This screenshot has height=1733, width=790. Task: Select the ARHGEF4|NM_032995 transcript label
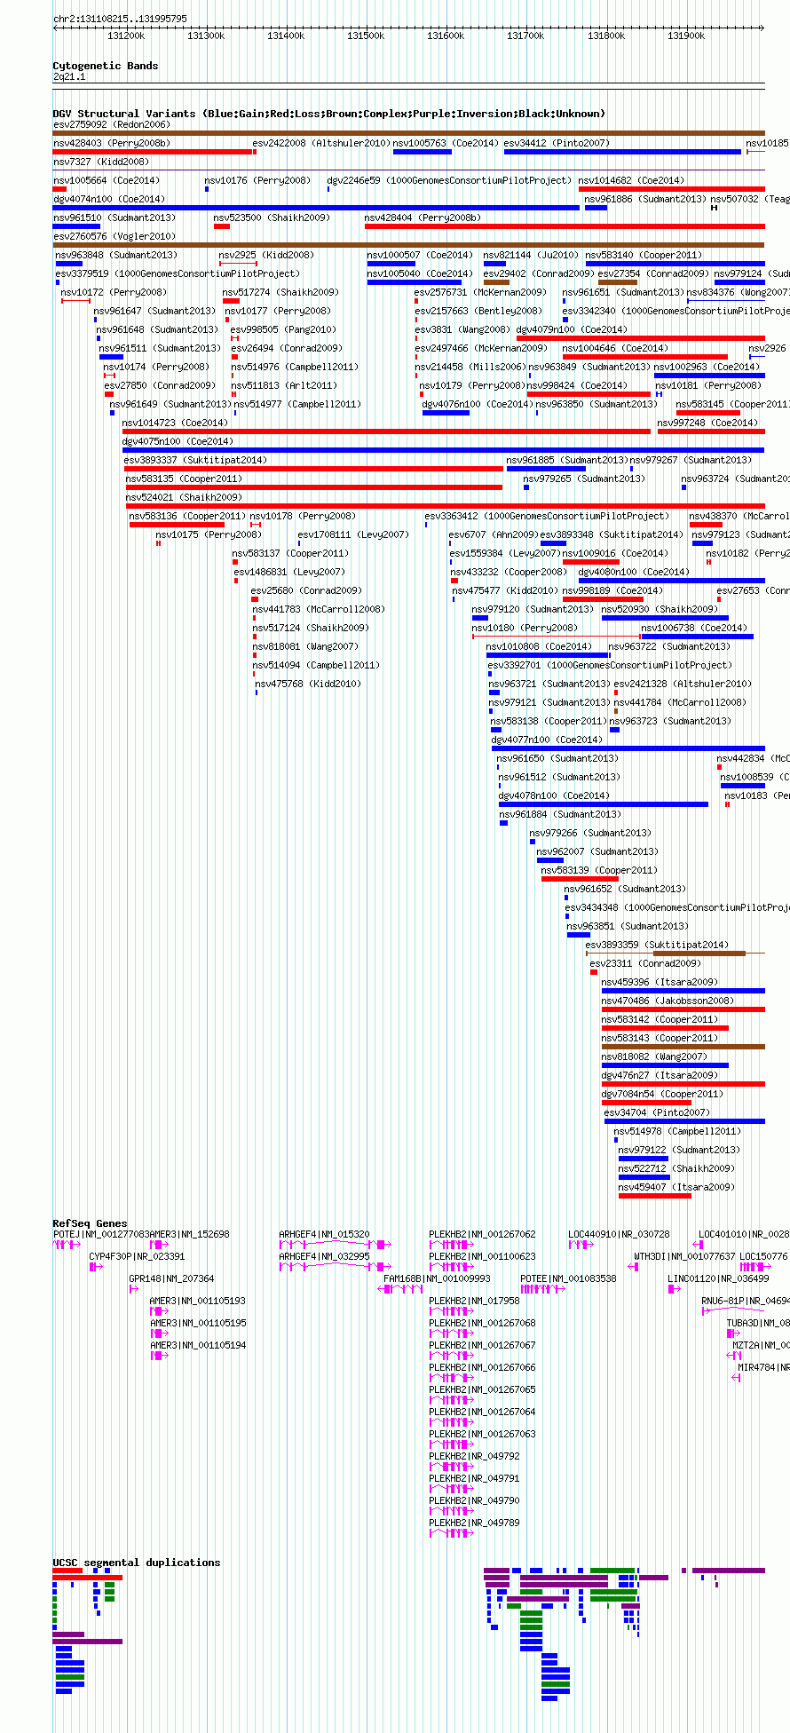324,1256
